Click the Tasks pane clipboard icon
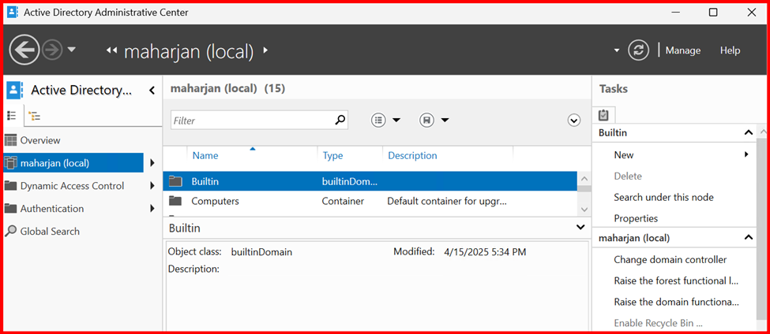 (603, 115)
